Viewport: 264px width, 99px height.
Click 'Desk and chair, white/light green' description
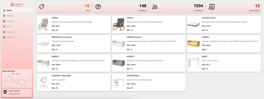pos(139,80)
